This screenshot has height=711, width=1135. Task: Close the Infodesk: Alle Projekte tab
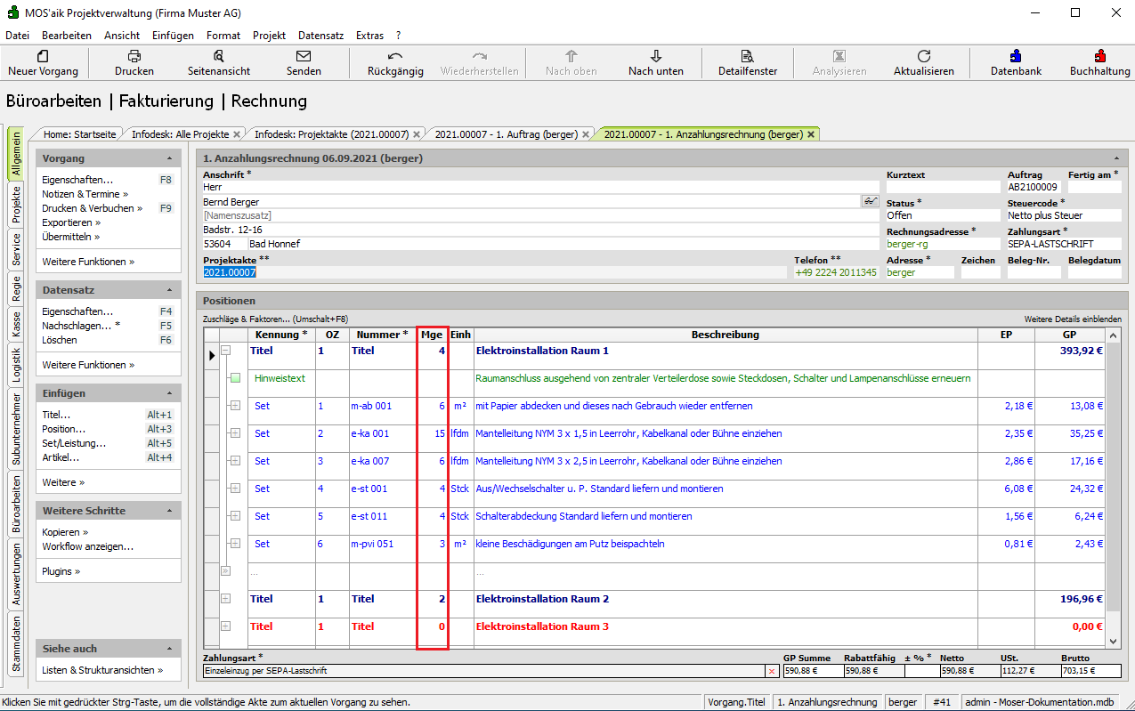pos(237,135)
